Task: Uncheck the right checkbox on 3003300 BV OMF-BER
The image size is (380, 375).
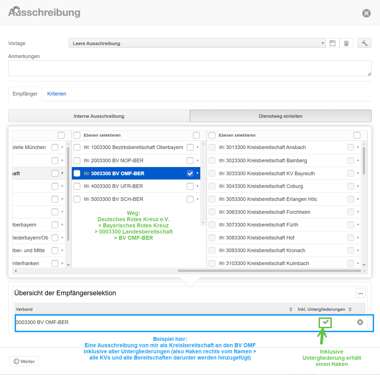Action: coord(190,174)
